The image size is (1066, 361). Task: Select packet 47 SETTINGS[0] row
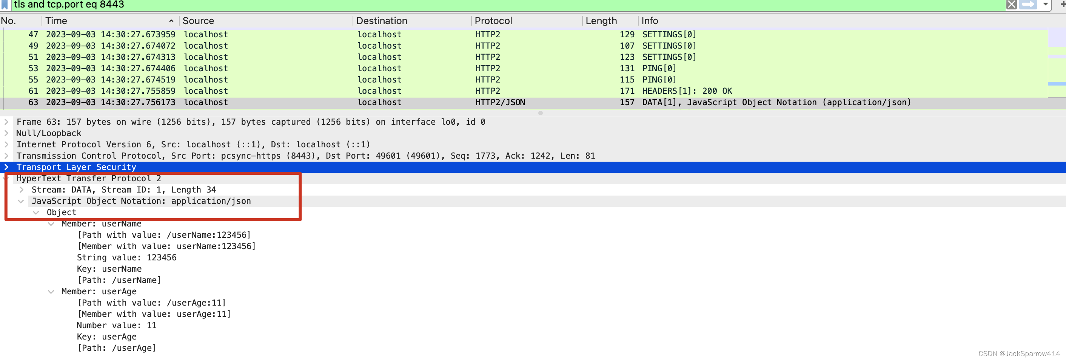(x=524, y=34)
